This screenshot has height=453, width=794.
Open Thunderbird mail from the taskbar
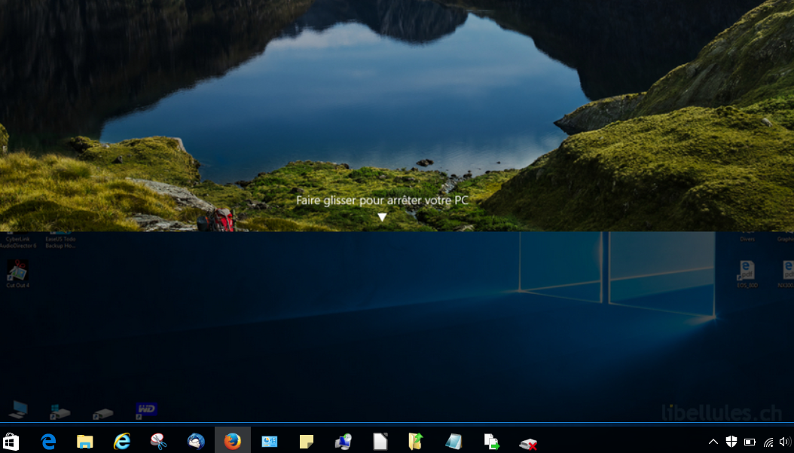point(195,442)
